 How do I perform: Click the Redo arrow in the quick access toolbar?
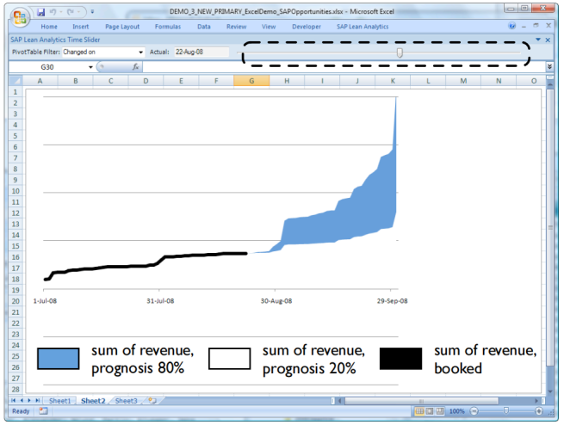click(70, 12)
